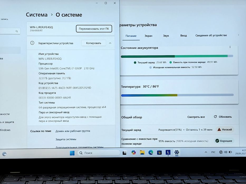Open the Windows Start menu

72,153
